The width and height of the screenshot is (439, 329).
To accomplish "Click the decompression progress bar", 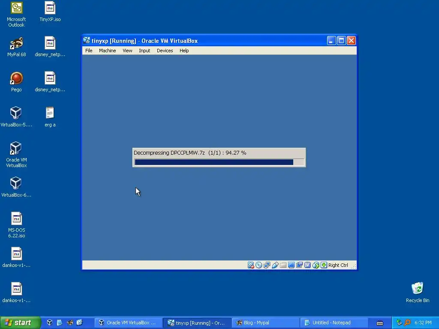I will point(219,162).
